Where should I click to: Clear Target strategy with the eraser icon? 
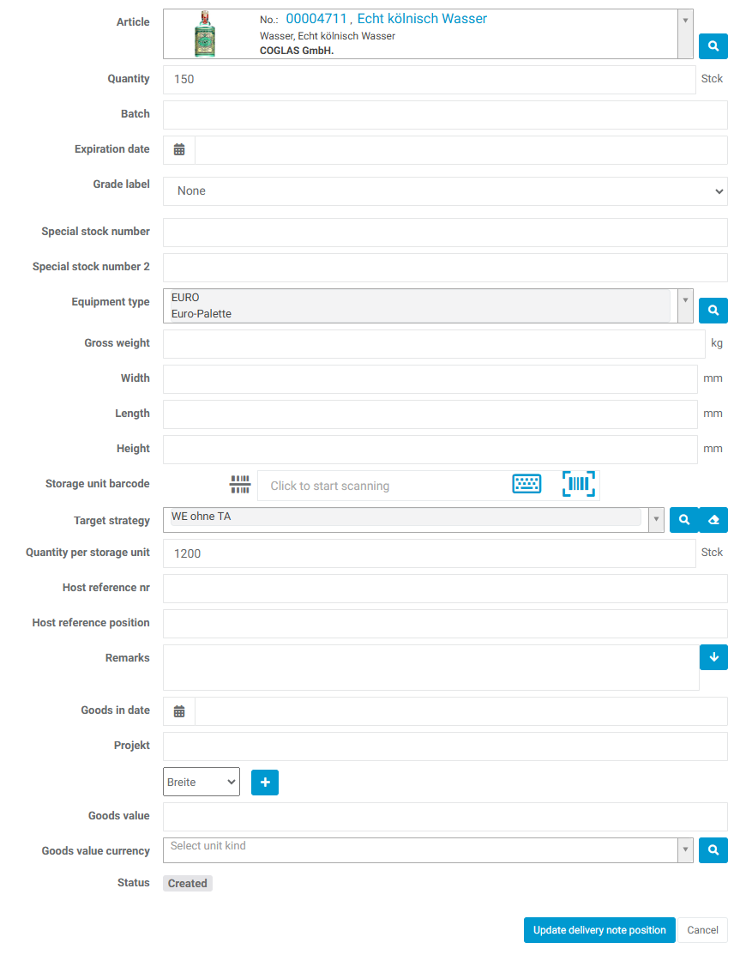(x=713, y=520)
